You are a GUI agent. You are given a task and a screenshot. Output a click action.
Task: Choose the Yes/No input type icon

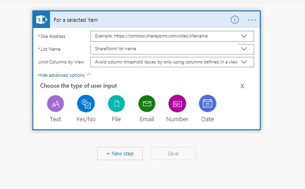click(86, 104)
